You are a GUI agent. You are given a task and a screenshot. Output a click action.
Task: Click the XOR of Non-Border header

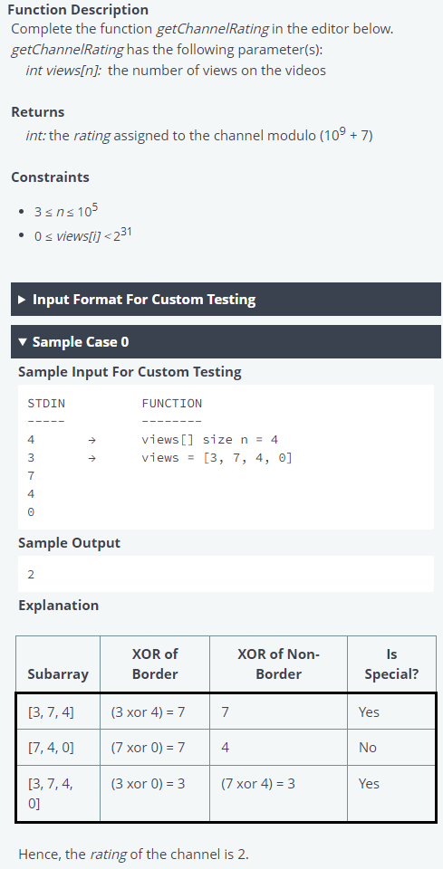pyautogui.click(x=278, y=664)
